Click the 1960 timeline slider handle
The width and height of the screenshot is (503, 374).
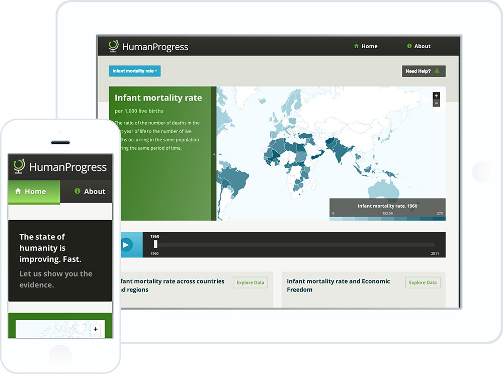155,244
